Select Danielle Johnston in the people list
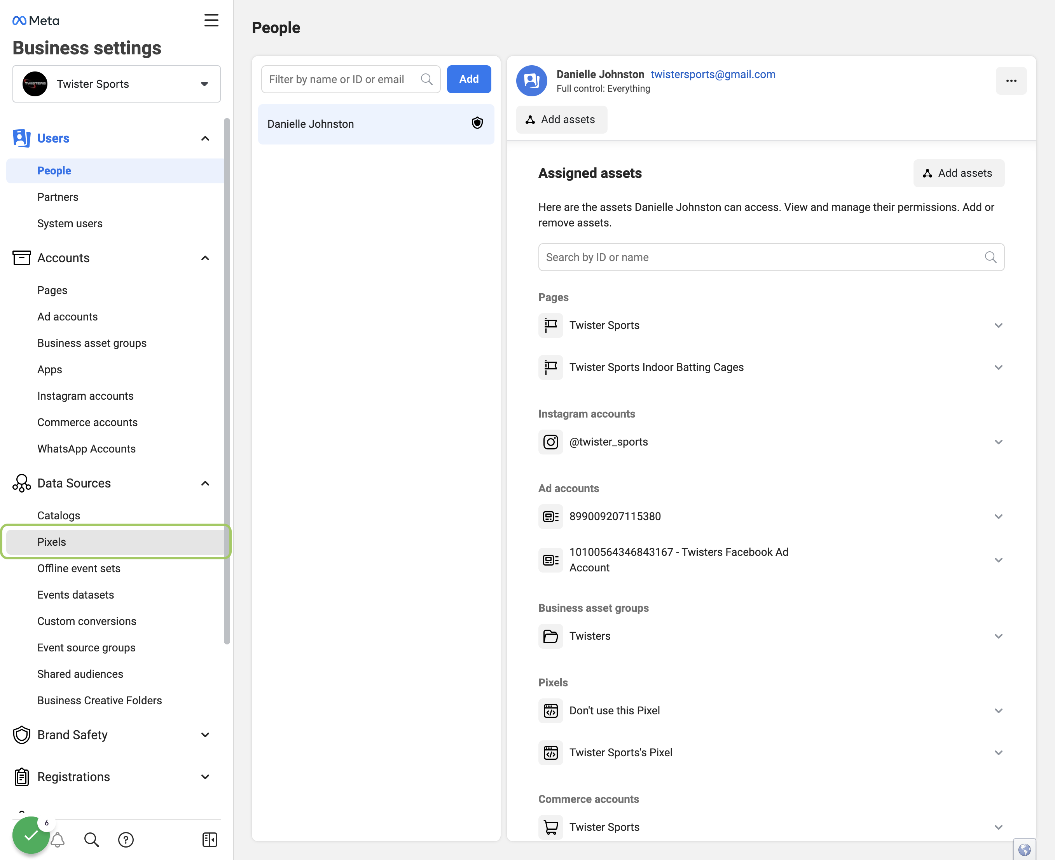1055x860 pixels. pos(376,124)
